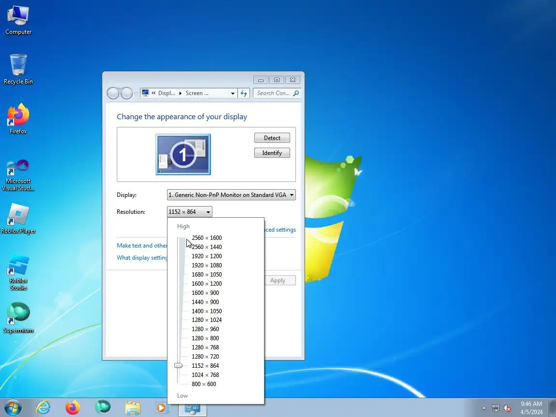Choose 1920 × 1200 resolution
556x417 pixels.
click(207, 256)
